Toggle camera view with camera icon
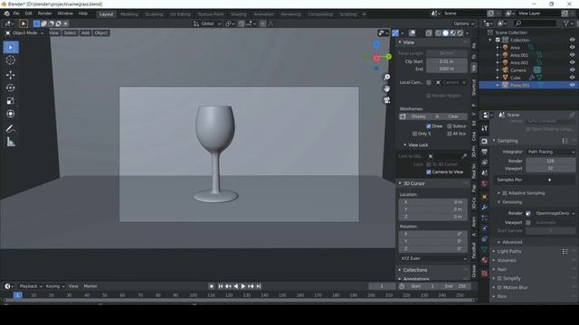The image size is (579, 325). tap(386, 100)
